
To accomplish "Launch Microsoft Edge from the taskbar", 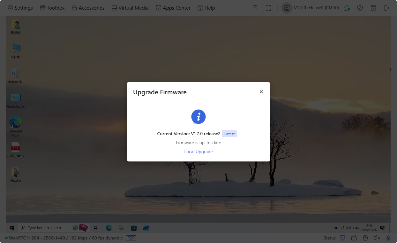I will 109,228.
